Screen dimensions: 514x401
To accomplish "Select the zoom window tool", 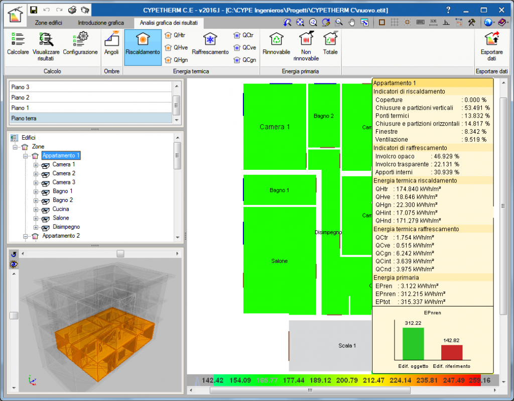I will [x=339, y=22].
